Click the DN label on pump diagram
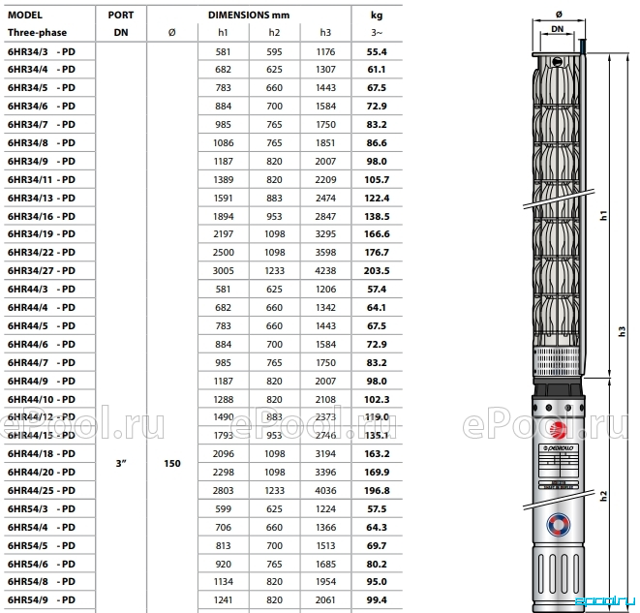 coord(557,29)
